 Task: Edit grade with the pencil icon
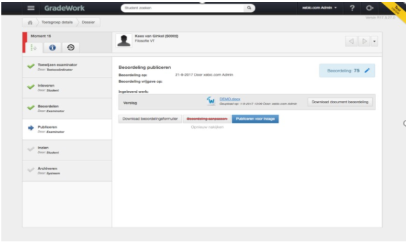[367, 70]
